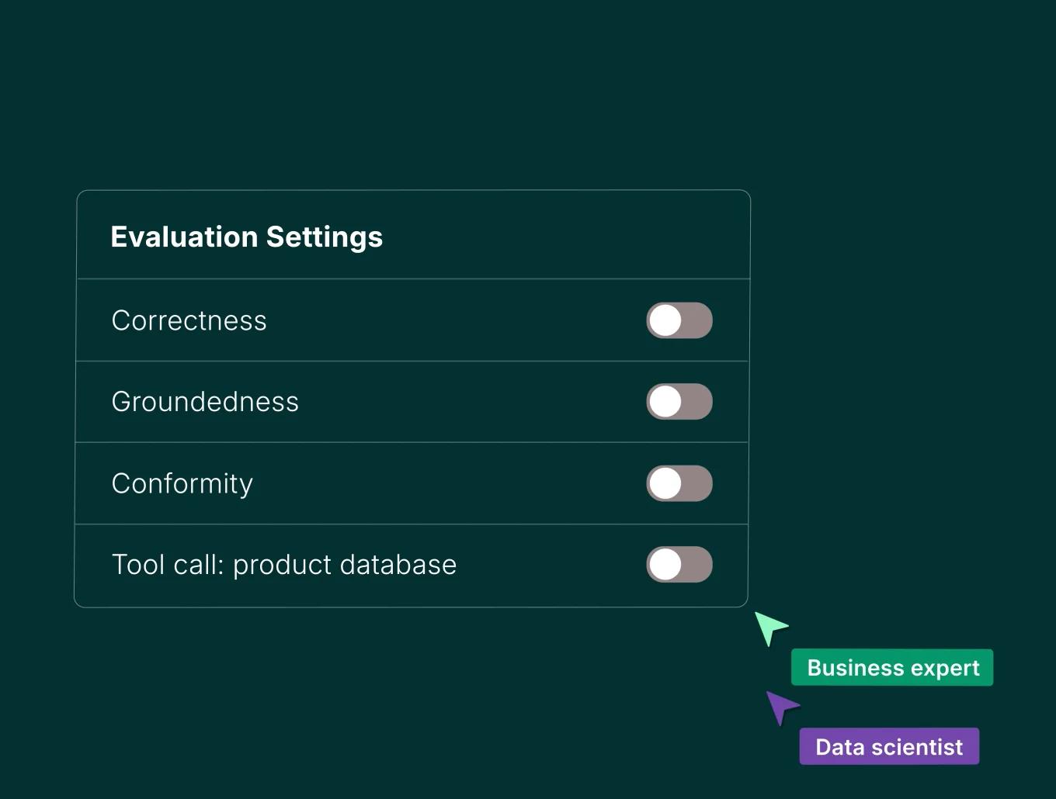1056x799 pixels.
Task: Click the gray track of Correctness switch
Action: (x=697, y=320)
